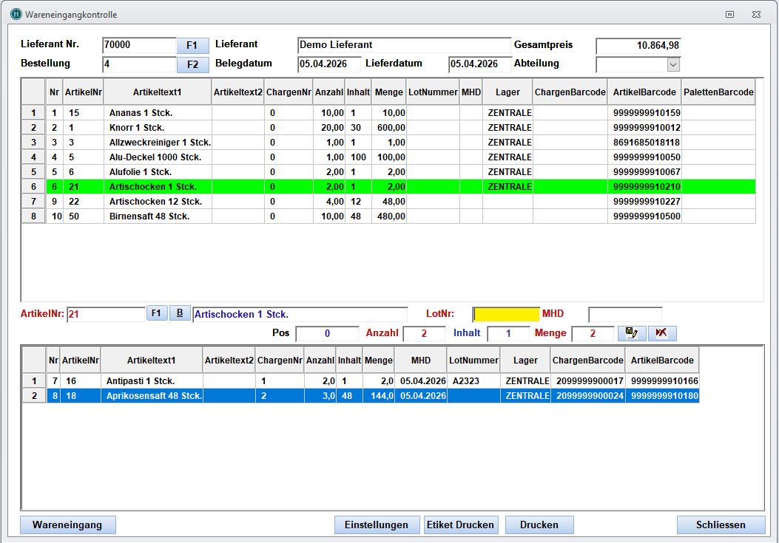Click the restore window icon in title bar
The image size is (779, 543).
tap(729, 14)
